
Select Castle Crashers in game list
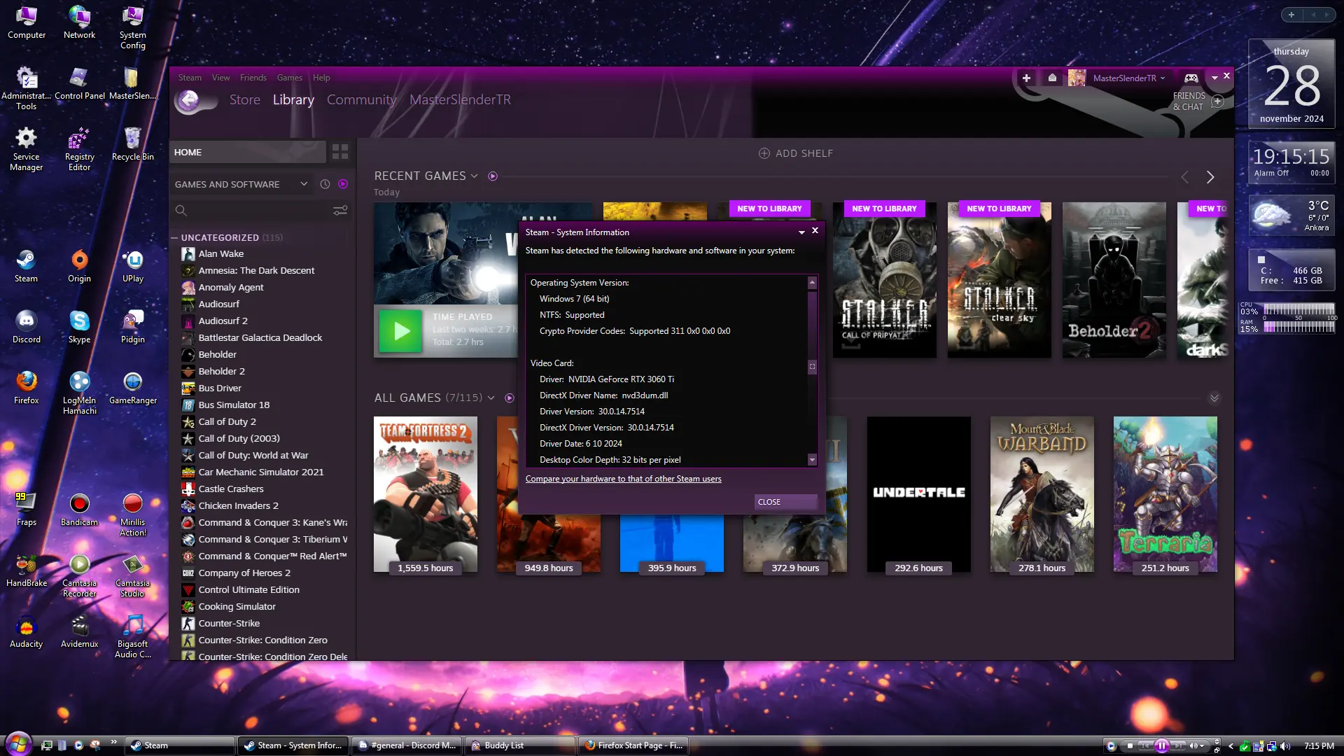[263, 489]
